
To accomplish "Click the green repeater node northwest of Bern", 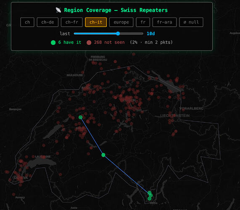I will (x=81, y=117).
